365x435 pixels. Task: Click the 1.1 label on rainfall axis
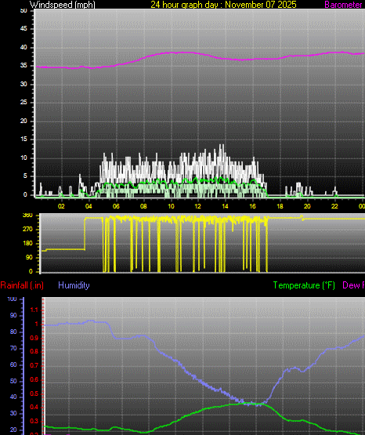pos(34,310)
